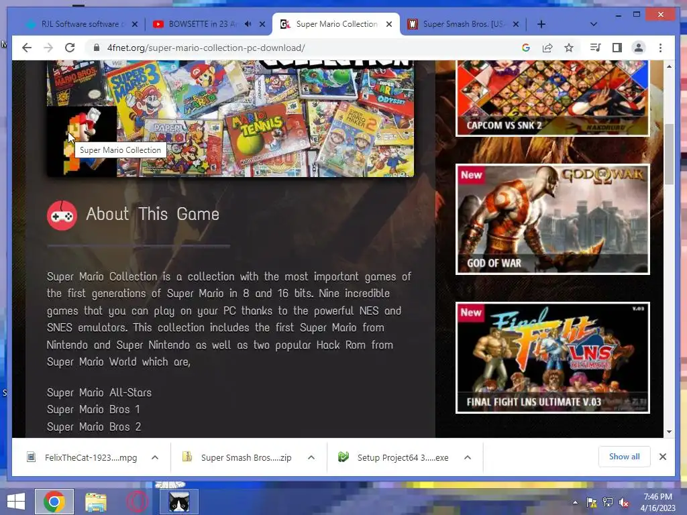Image resolution: width=687 pixels, height=515 pixels.
Task: Go back to the previous page
Action: (x=27, y=48)
